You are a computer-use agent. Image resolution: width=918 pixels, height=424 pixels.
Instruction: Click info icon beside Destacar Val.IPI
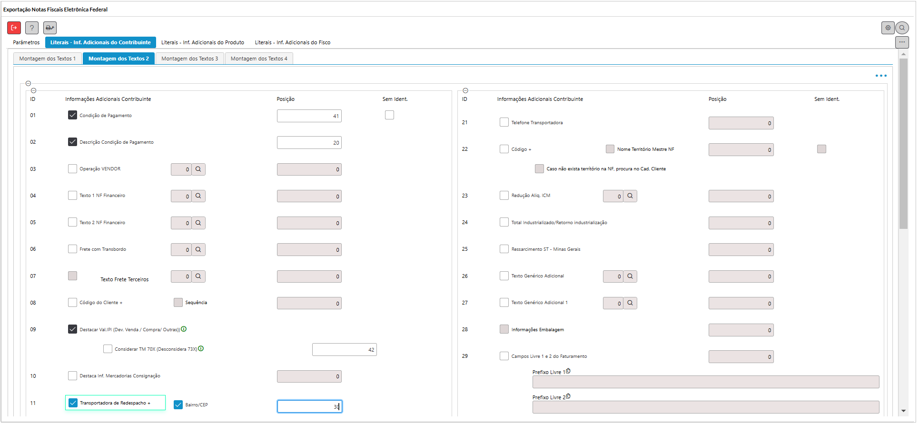184,329
